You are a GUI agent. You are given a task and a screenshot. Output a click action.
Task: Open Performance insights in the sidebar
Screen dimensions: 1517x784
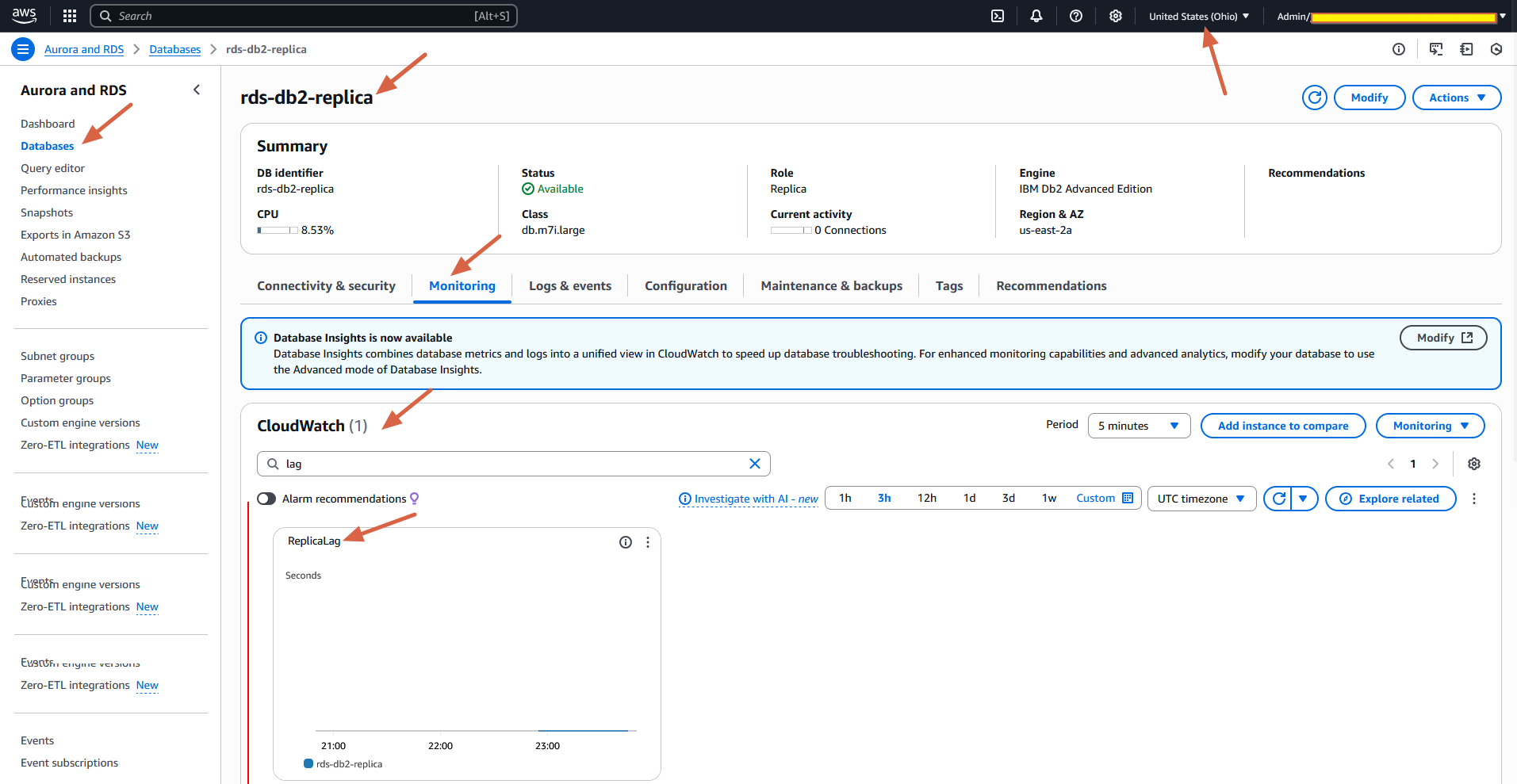coord(74,190)
